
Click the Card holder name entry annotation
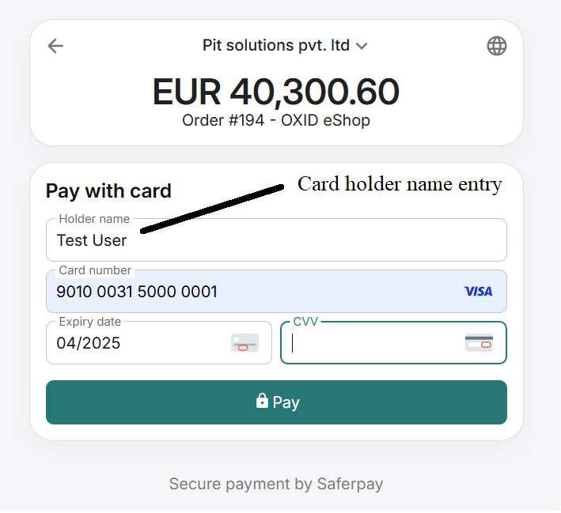400,184
